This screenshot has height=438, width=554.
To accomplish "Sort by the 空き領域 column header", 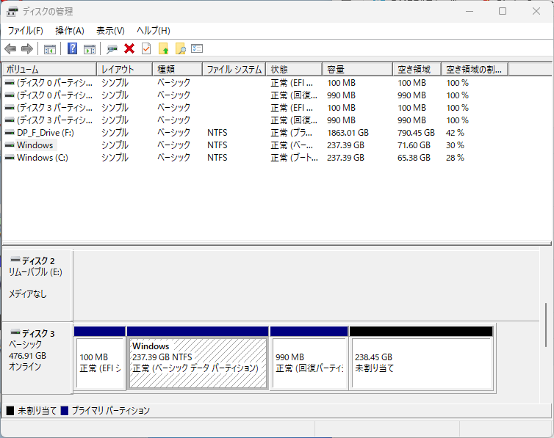I will (x=417, y=69).
